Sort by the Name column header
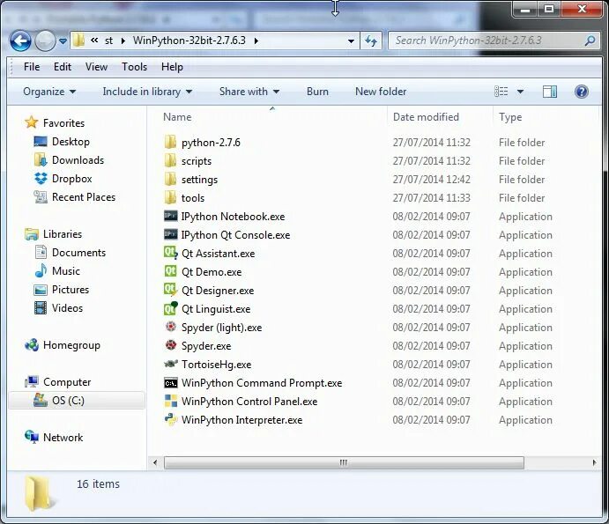The height and width of the screenshot is (524, 609). tap(177, 117)
